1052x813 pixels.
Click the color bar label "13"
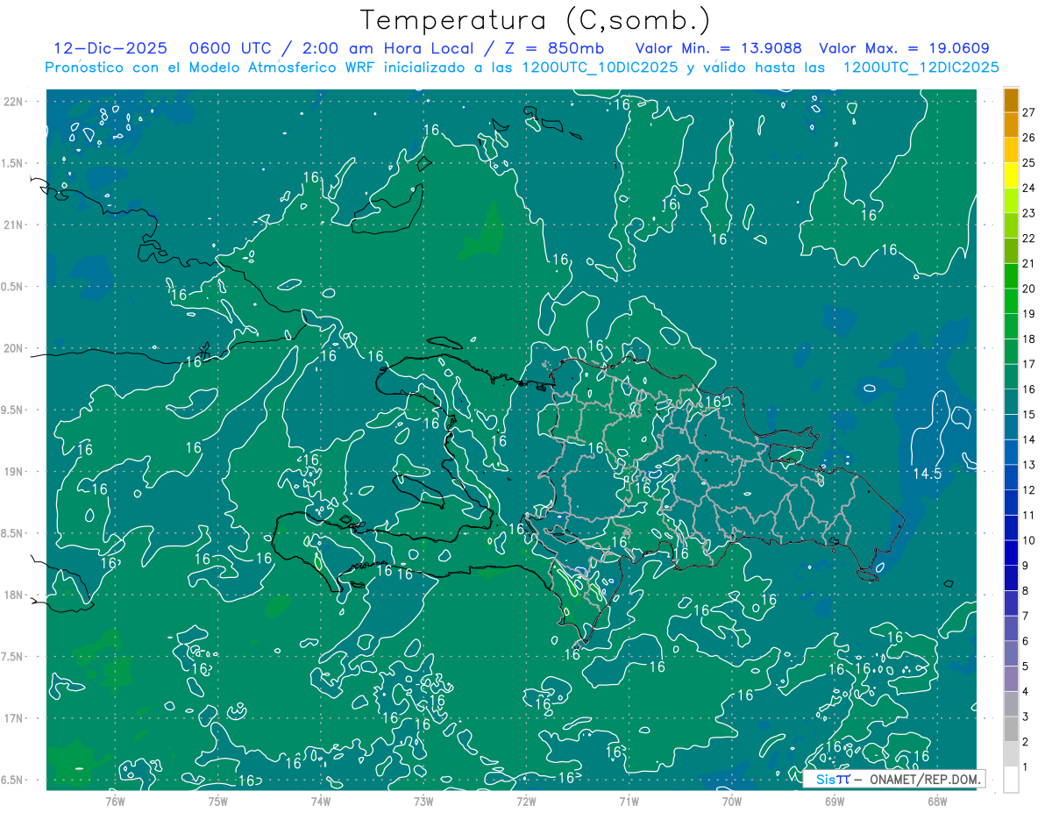1029,465
